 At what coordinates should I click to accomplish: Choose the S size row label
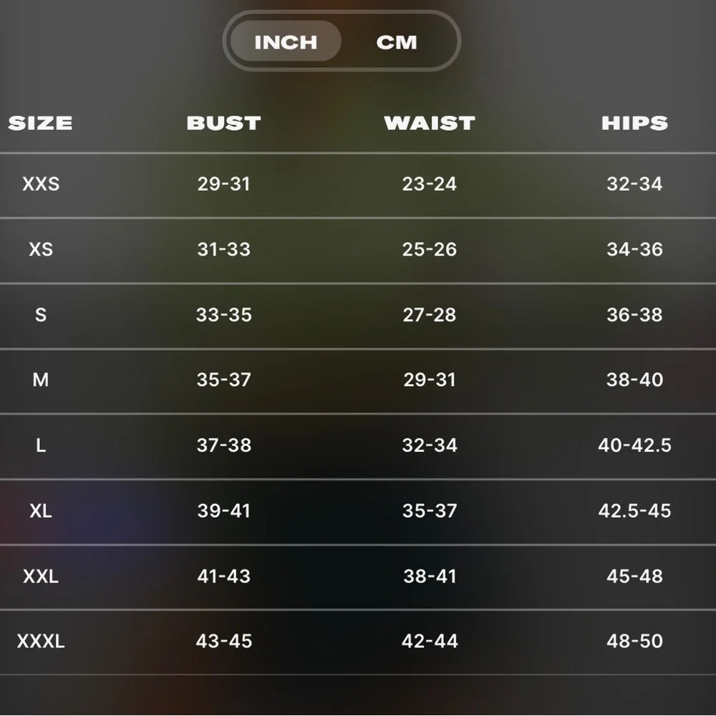click(x=41, y=315)
